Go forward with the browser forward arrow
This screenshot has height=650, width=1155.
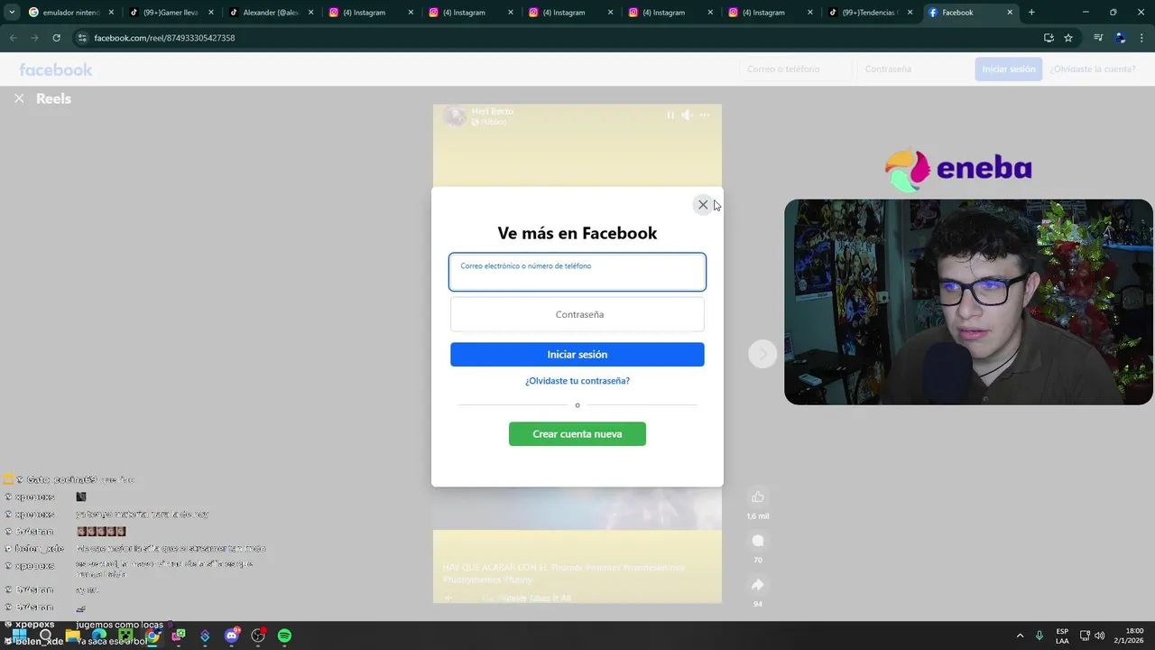pyautogui.click(x=34, y=38)
